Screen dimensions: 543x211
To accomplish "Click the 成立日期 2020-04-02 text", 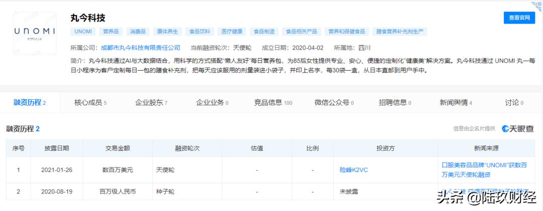I will pyautogui.click(x=292, y=48).
